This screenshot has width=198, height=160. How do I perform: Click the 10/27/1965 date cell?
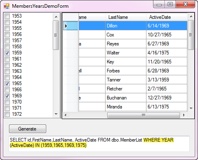click(x=166, y=35)
